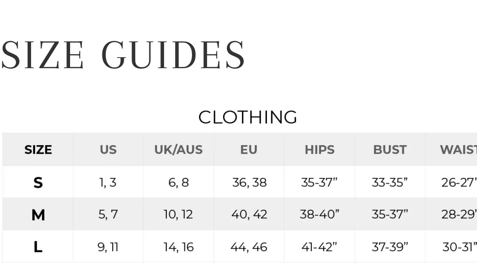Image resolution: width=477 pixels, height=278 pixels.
Task: Select the M size row label
Action: [38, 215]
